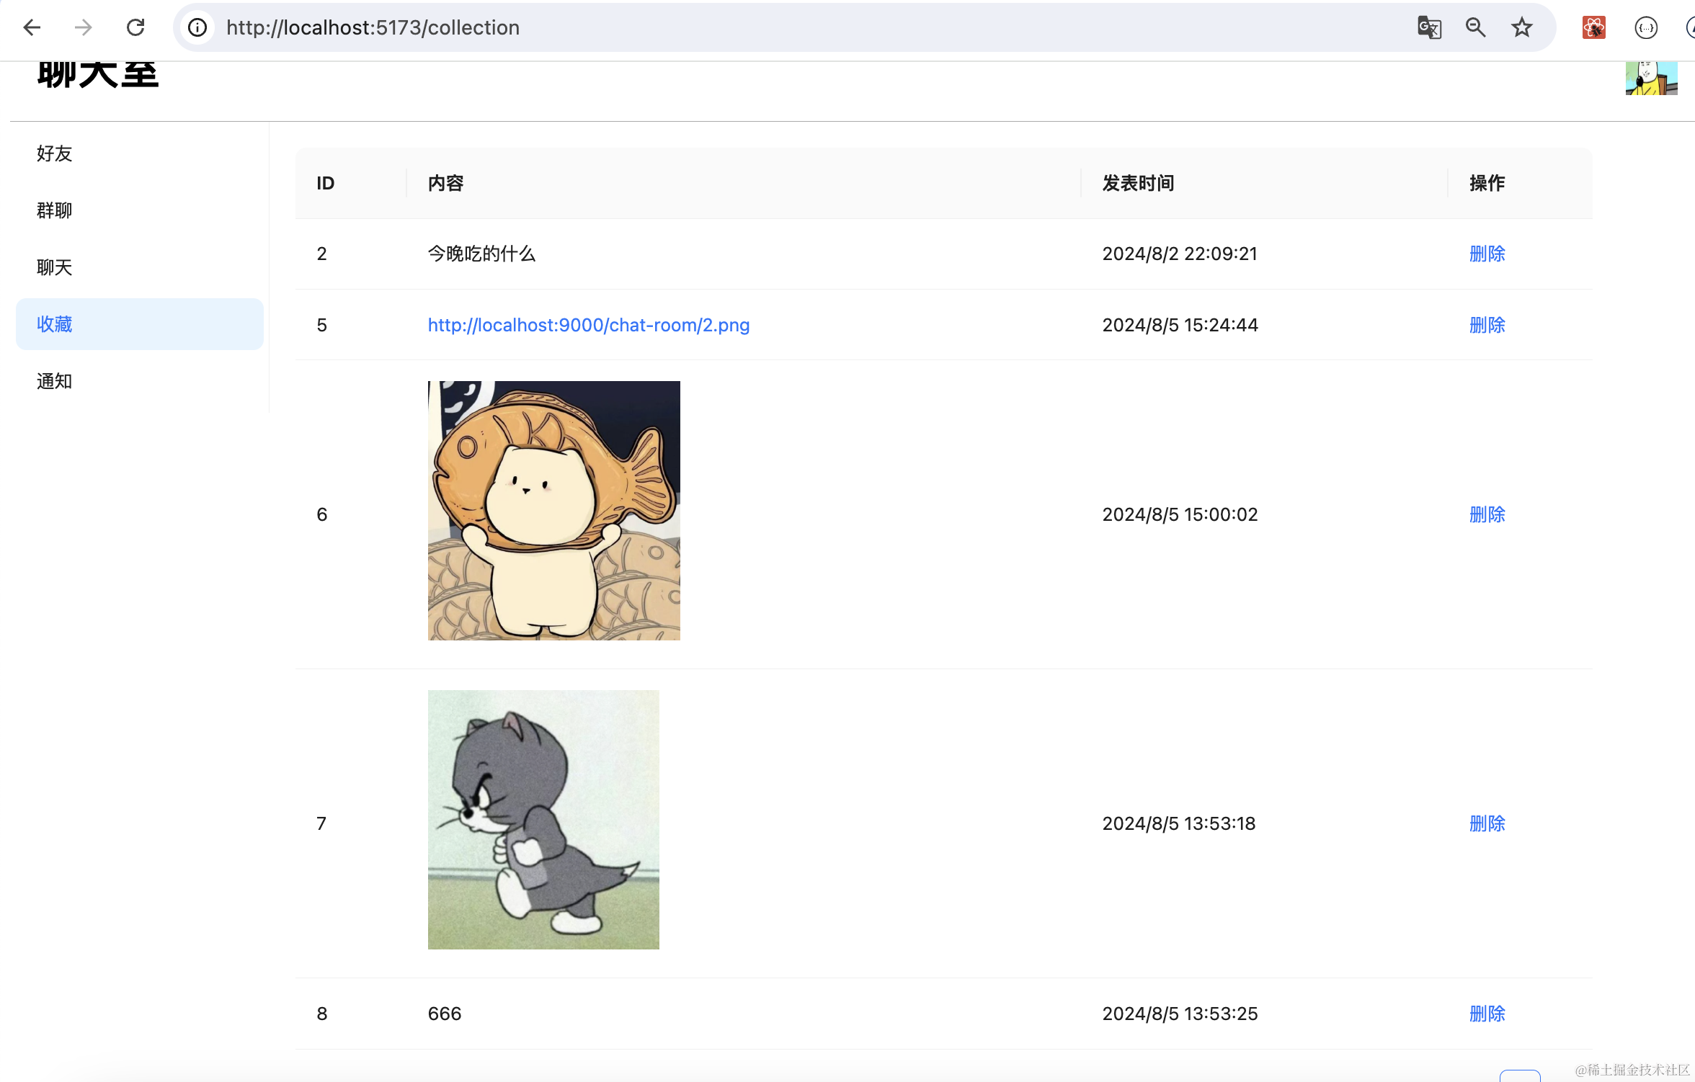Switch to 聊天 sidebar item
The image size is (1695, 1082).
point(55,267)
